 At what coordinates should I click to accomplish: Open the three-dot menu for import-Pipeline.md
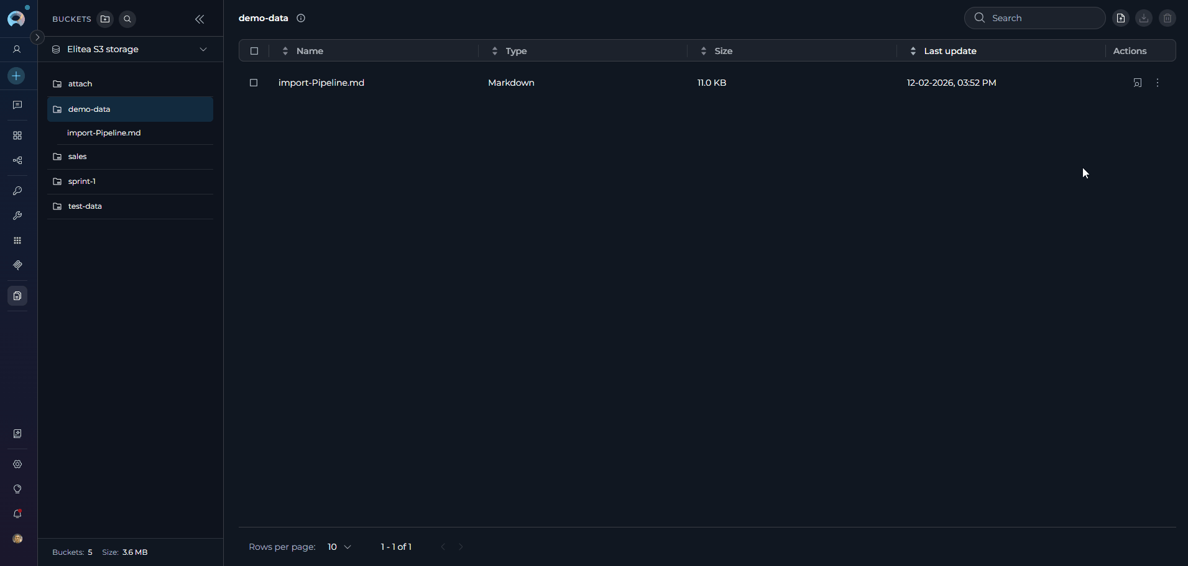[x=1158, y=83]
